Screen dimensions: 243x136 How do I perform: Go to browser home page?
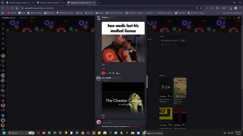pyautogui.click(x=17, y=8)
